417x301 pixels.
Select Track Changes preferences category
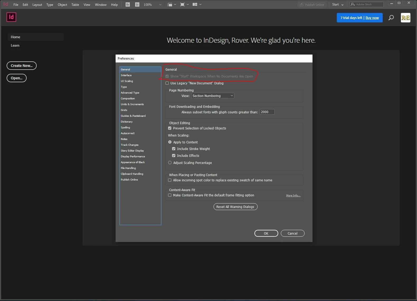click(x=140, y=145)
